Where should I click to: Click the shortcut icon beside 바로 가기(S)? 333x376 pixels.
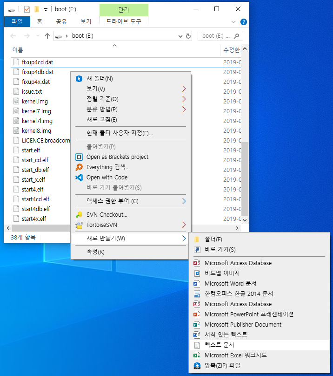(x=197, y=250)
